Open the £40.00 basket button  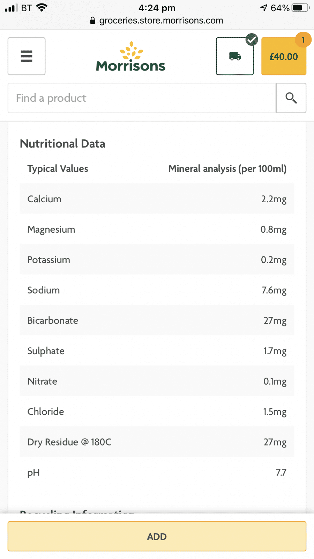pos(284,56)
